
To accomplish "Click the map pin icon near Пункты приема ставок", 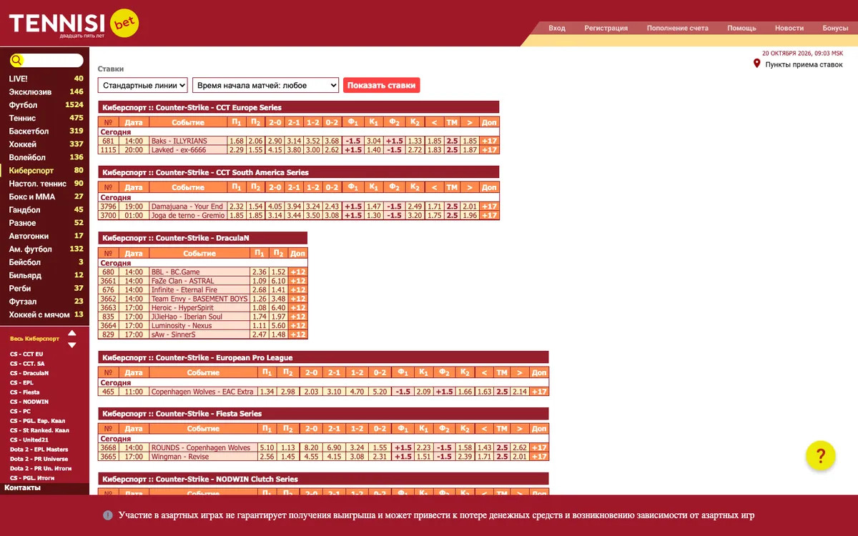I will (x=756, y=64).
